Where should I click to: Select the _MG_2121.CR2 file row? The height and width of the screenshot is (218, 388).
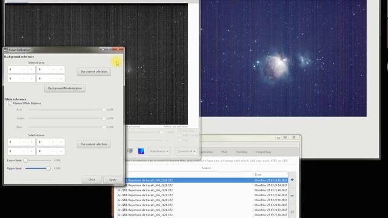(x=202, y=195)
